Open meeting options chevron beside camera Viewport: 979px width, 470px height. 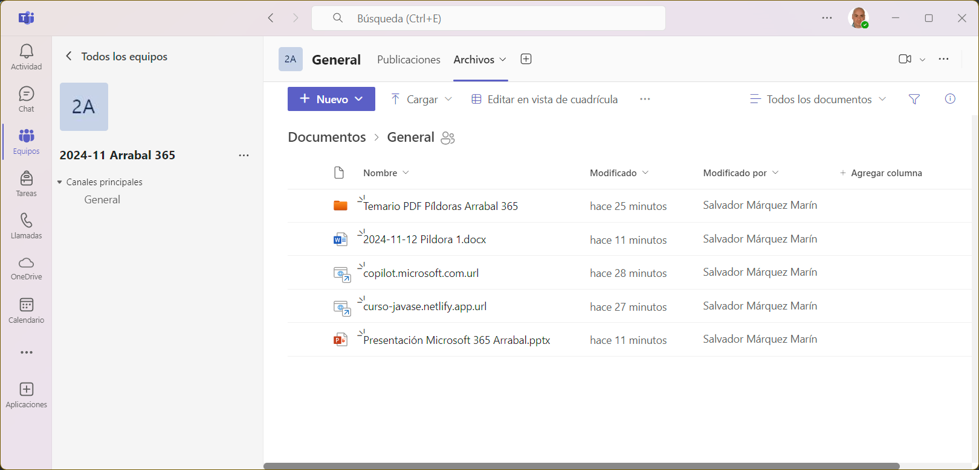tap(922, 59)
